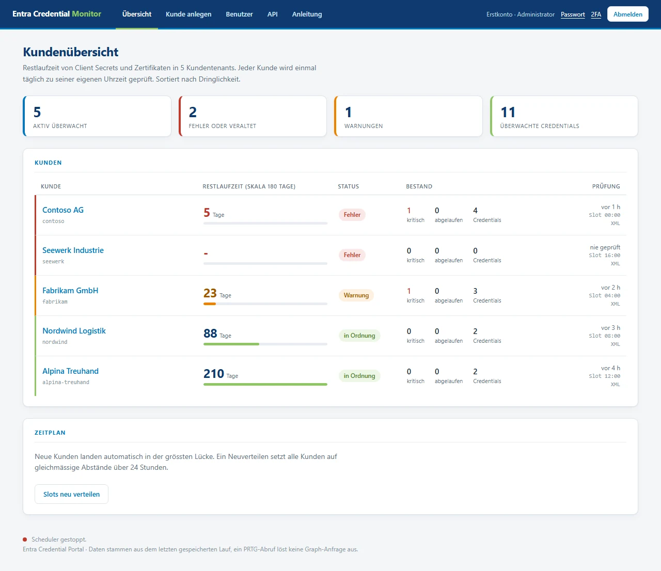
Task: Click in Ordnung badge for Alpina Treuhand
Action: click(x=359, y=376)
